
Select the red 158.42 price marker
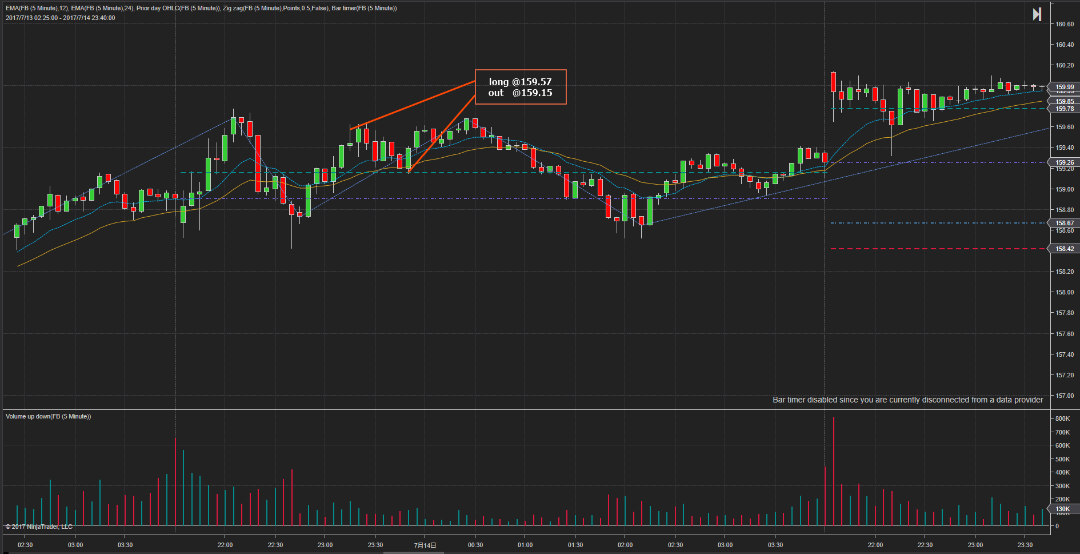1064,249
